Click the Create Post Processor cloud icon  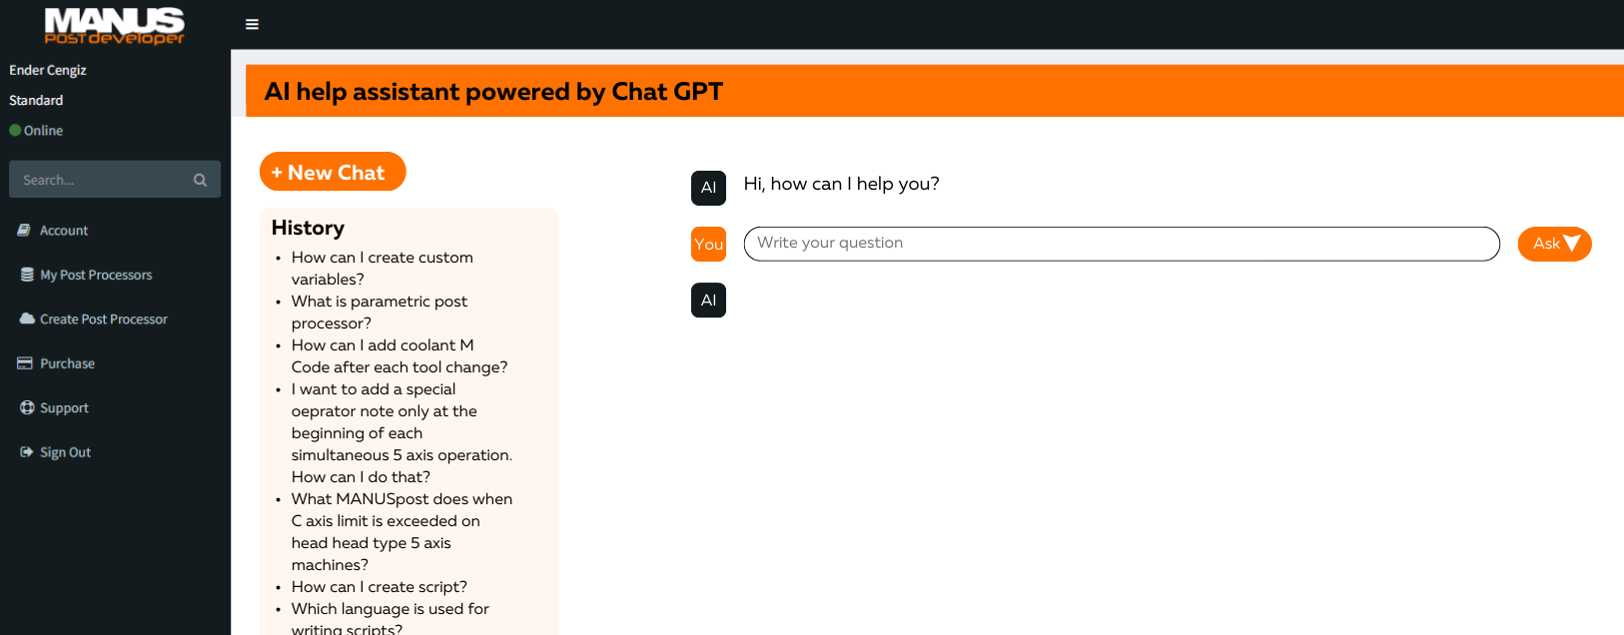click(x=27, y=318)
